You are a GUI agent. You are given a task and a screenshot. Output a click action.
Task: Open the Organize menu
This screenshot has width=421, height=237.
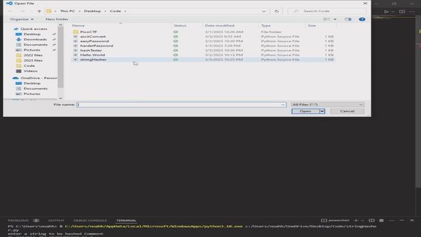click(x=22, y=19)
